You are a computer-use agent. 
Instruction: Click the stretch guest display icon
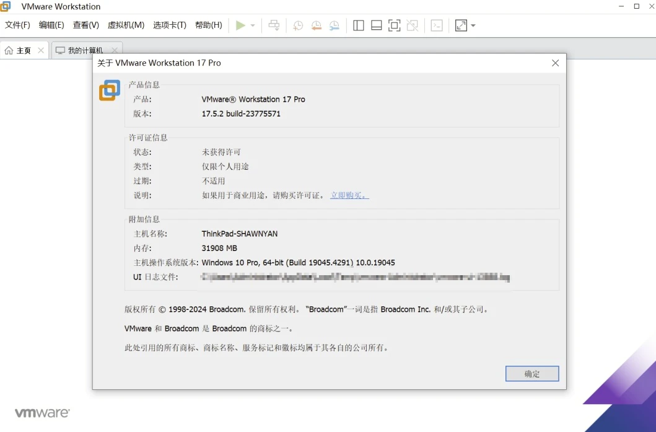coord(461,25)
